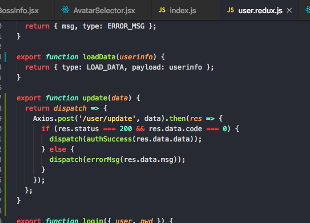The height and width of the screenshot is (223, 310).
Task: Click authSuccess in the dispatch call
Action: 109,139
